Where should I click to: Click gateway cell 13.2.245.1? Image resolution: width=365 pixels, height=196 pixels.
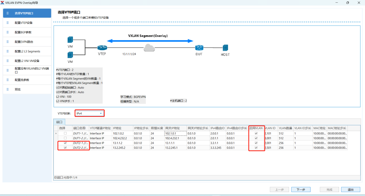tap(175, 148)
